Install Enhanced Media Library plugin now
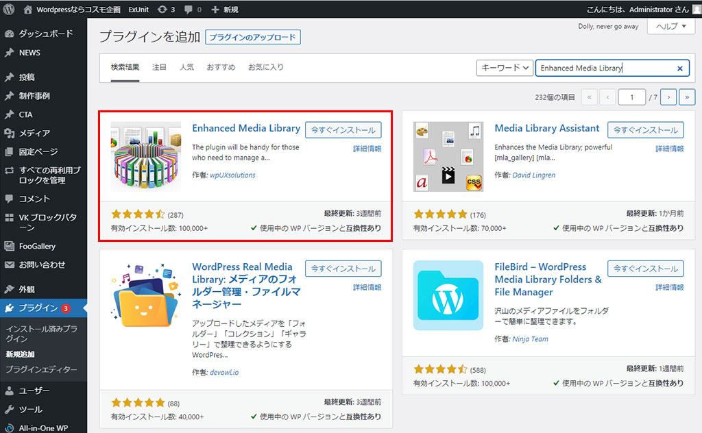The width and height of the screenshot is (702, 433). [343, 129]
